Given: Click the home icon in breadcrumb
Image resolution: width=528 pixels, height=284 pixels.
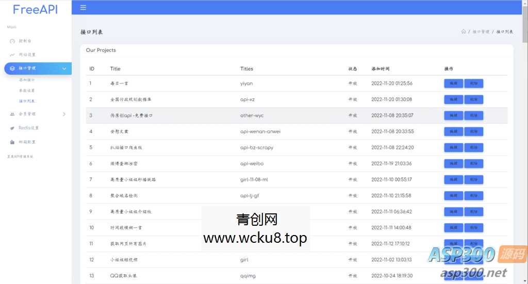Looking at the screenshot, I should point(464,31).
